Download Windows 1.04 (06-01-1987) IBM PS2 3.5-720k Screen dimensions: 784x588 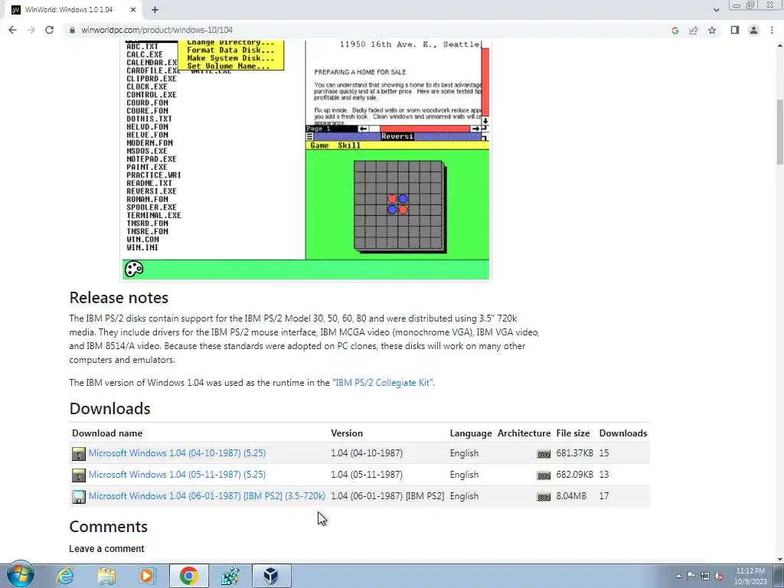pyautogui.click(x=207, y=496)
